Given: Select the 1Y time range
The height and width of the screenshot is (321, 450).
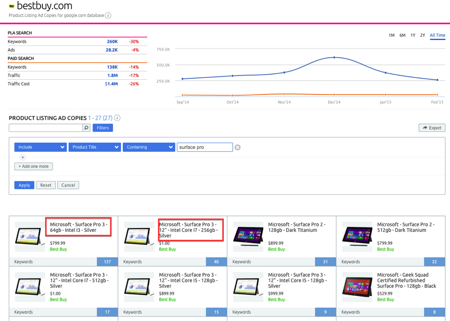Looking at the screenshot, I should point(413,36).
